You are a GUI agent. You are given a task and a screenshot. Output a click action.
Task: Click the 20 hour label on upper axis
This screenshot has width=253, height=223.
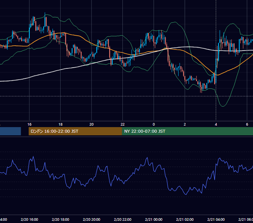pos(92,125)
